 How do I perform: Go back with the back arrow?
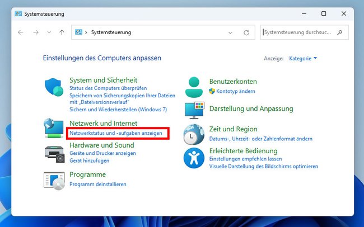point(21,32)
